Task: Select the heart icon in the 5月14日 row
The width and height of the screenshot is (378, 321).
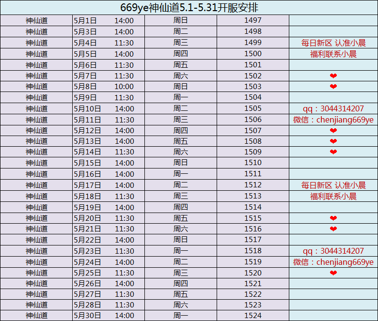Action: (333, 152)
